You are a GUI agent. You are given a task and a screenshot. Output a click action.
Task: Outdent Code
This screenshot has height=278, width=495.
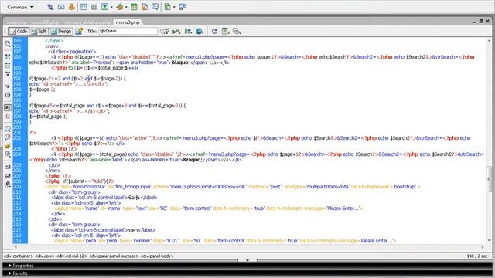point(8,175)
